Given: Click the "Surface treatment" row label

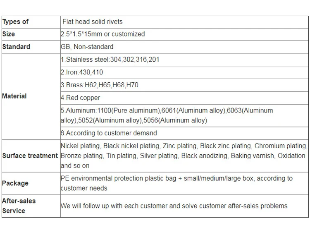Looking at the screenshot, I should point(30,156).
